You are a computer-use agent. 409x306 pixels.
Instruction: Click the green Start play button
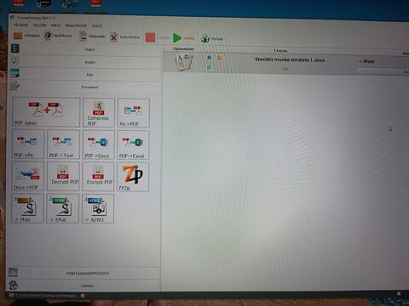point(183,37)
